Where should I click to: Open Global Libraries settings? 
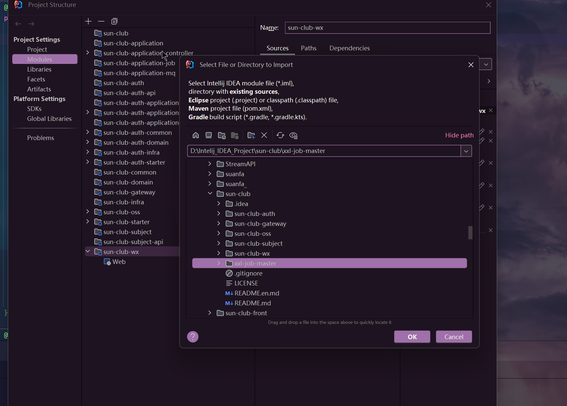click(x=49, y=119)
